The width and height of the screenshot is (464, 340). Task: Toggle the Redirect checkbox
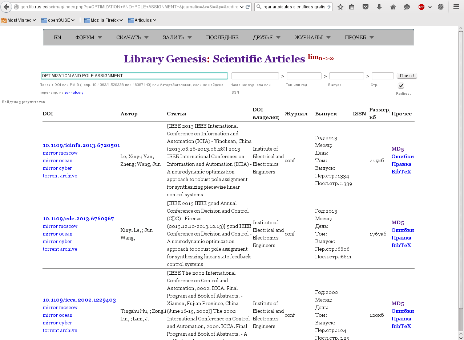point(401,86)
